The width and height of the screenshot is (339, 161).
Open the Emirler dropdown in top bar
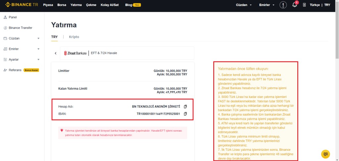click(x=267, y=5)
